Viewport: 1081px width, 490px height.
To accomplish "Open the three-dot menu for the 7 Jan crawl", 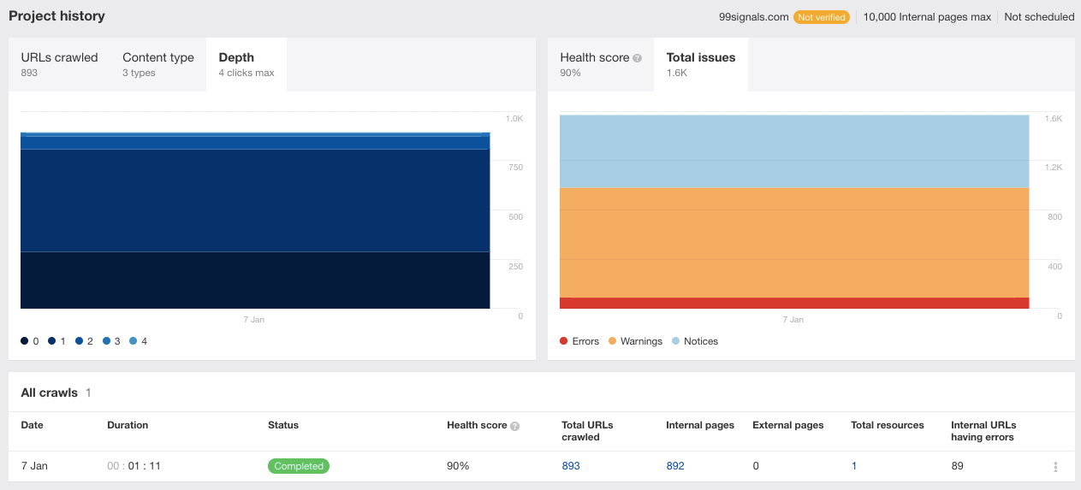I will tap(1055, 467).
